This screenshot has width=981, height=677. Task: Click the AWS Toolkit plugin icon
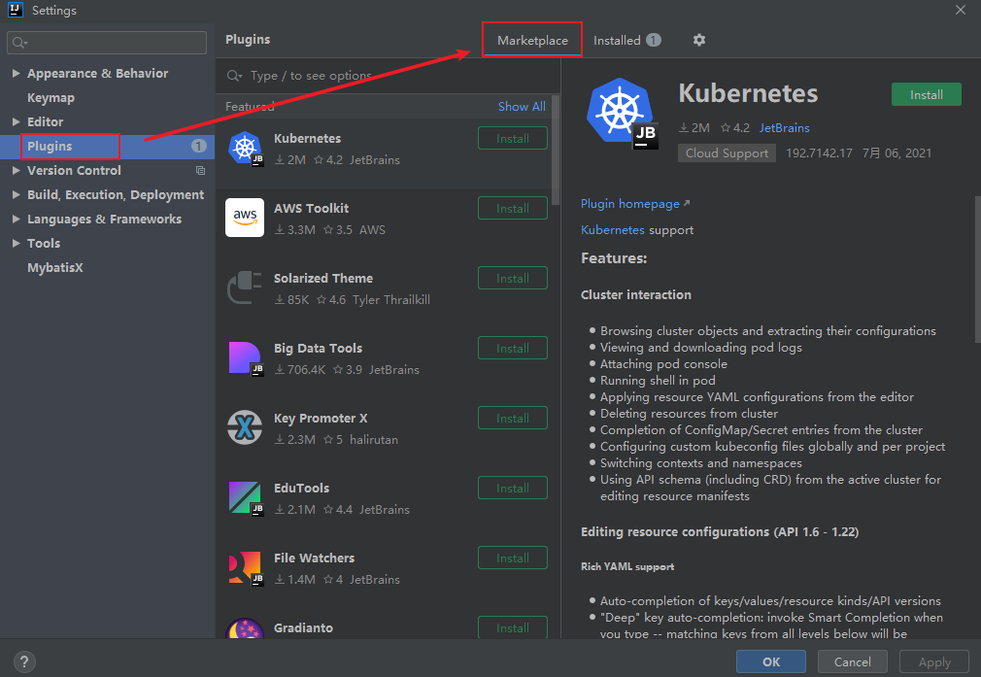[245, 218]
